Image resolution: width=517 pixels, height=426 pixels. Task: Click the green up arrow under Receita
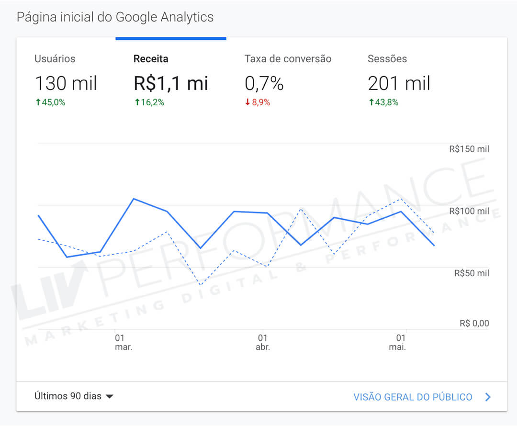click(136, 102)
